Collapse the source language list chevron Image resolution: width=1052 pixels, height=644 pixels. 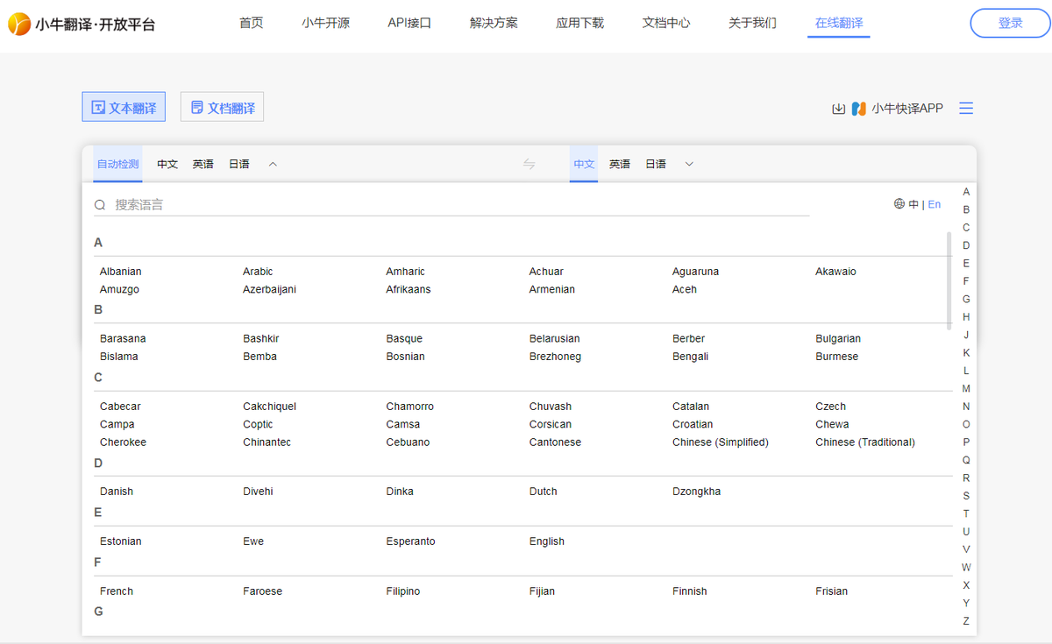pyautogui.click(x=273, y=164)
